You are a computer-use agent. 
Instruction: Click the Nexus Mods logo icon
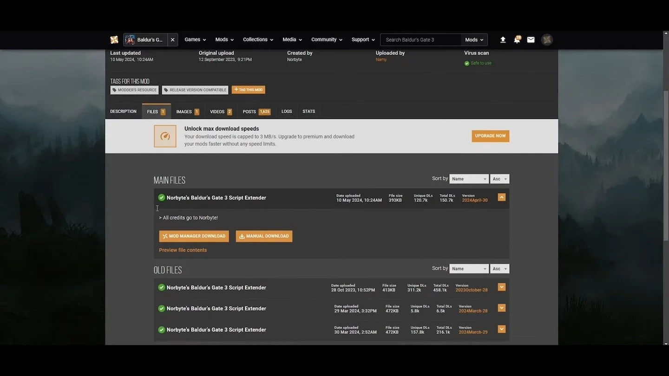(114, 40)
